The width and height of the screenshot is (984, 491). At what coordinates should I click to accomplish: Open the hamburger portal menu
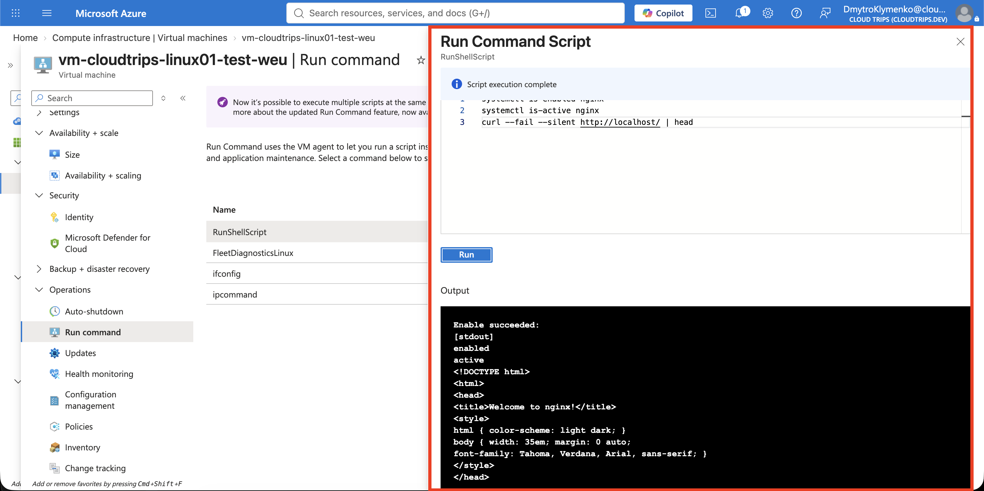click(47, 13)
